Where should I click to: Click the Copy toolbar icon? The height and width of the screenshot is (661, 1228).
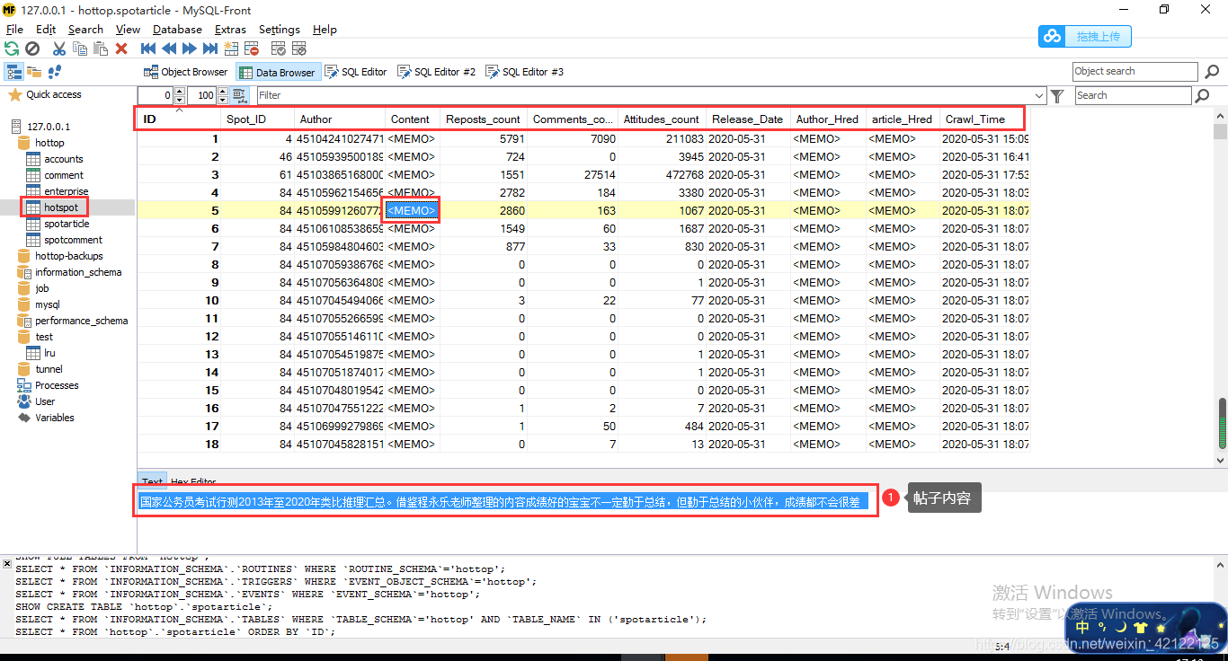tap(80, 48)
